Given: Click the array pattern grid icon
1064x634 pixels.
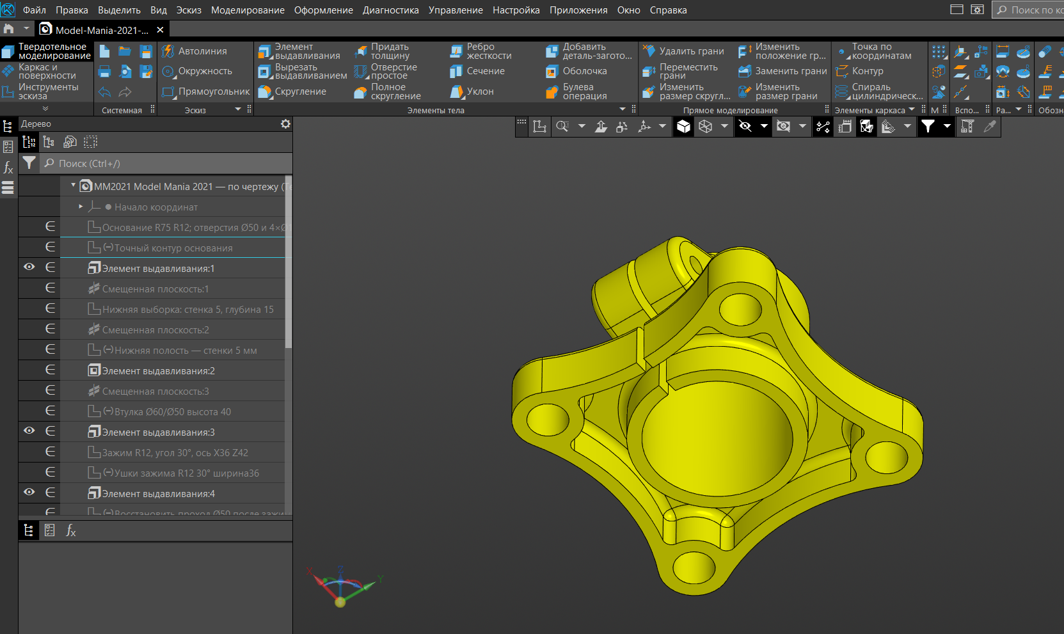Looking at the screenshot, I should (939, 52).
